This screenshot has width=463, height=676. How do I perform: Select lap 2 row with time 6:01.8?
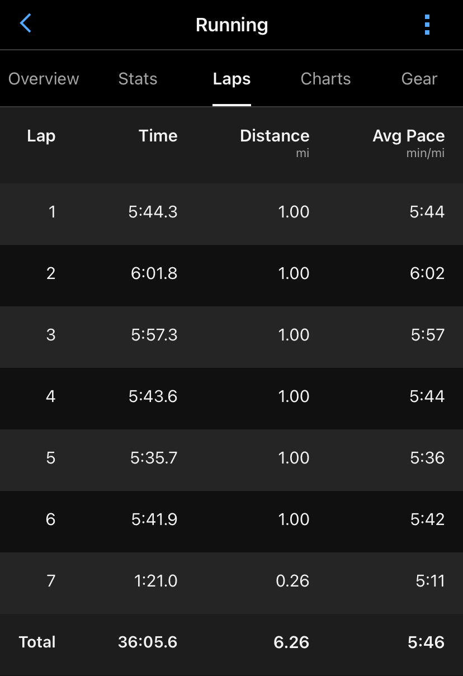click(x=232, y=274)
